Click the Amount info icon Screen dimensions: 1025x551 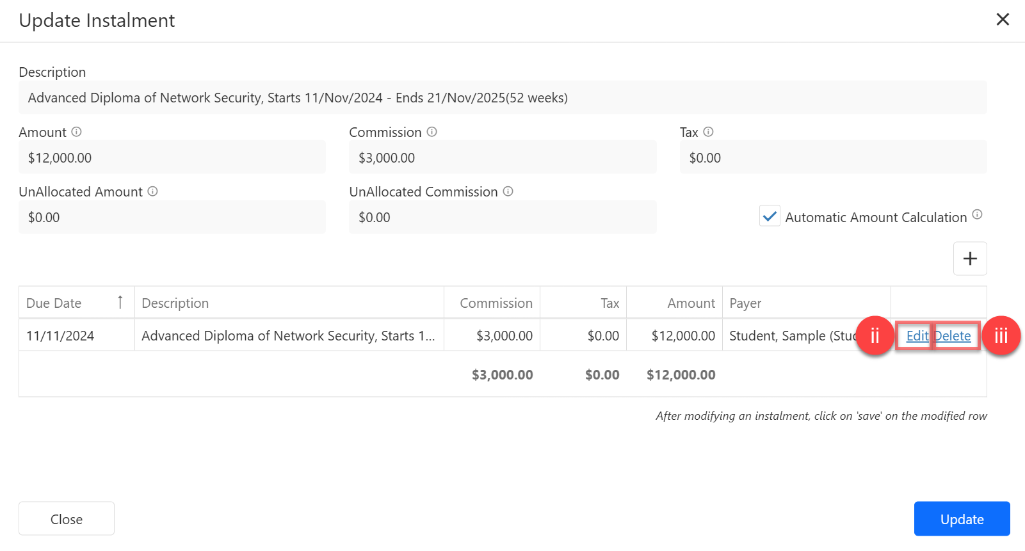(76, 132)
